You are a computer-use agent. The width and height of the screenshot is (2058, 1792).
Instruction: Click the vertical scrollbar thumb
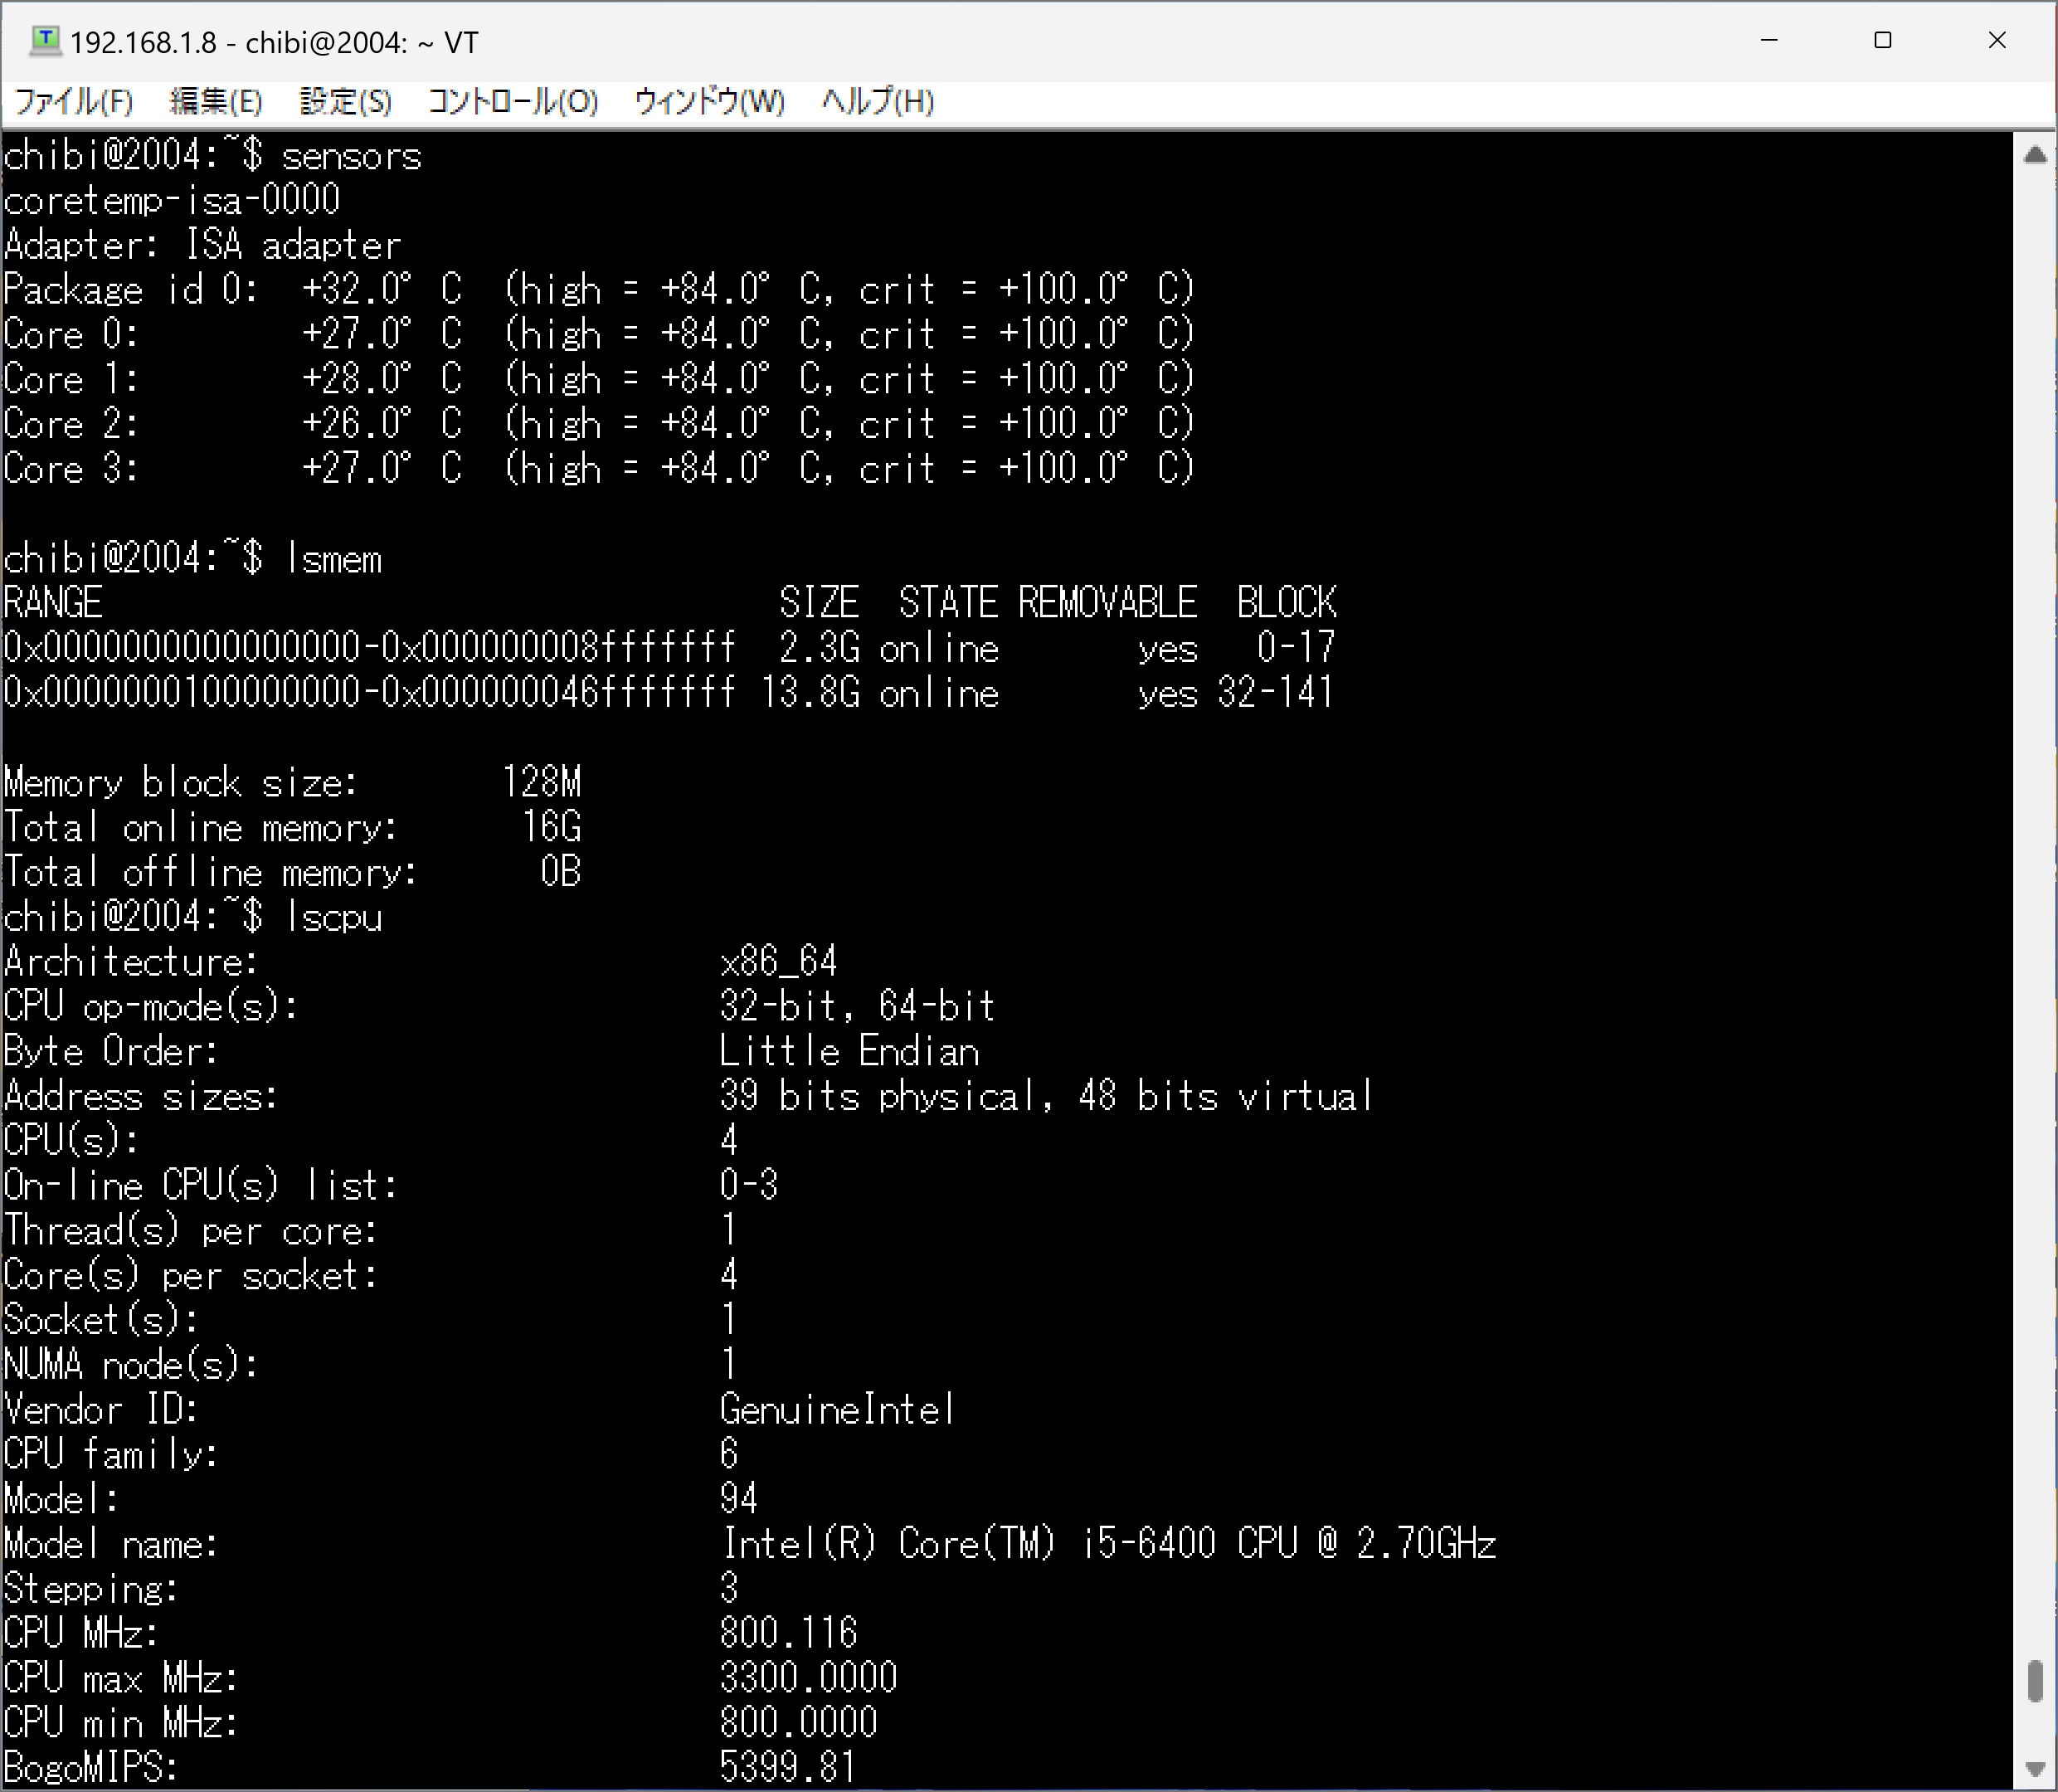[x=2035, y=1680]
